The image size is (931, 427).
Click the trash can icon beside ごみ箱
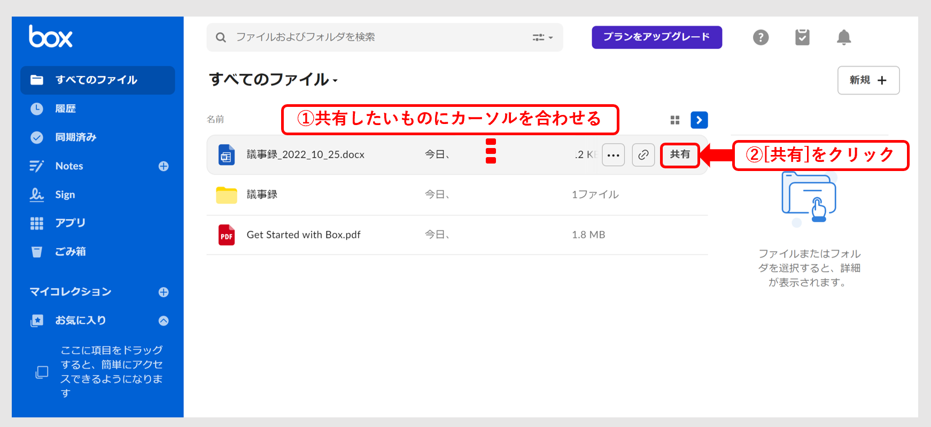click(36, 252)
